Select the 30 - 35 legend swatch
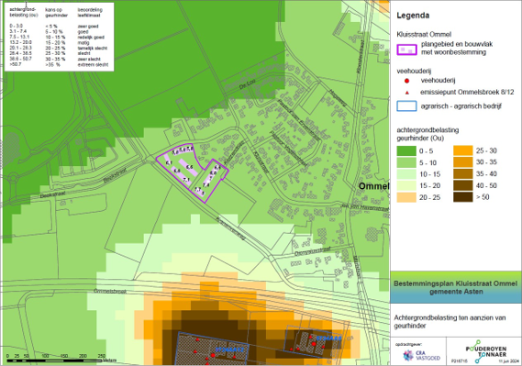Image resolution: width=522 pixels, height=366 pixels. point(463,162)
